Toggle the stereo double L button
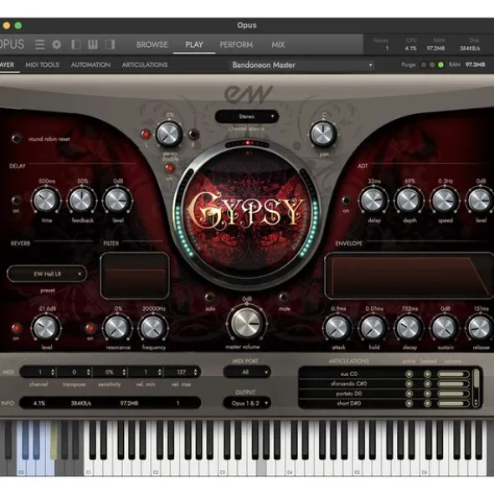 tap(146, 134)
